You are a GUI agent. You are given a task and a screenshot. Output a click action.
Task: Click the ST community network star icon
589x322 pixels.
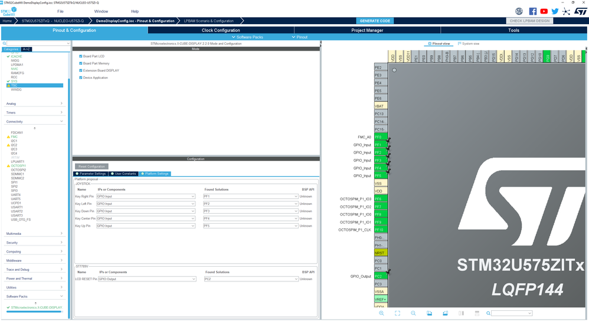tap(566, 11)
